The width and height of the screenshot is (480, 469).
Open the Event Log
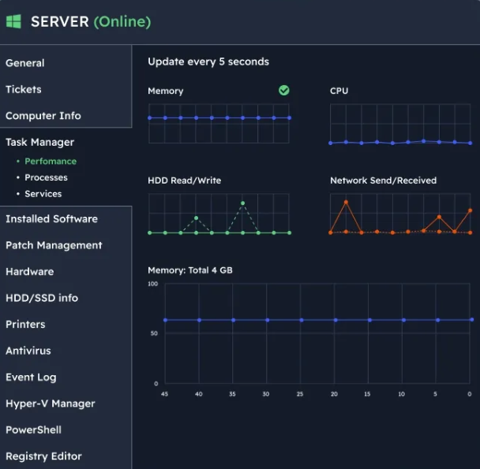click(31, 378)
